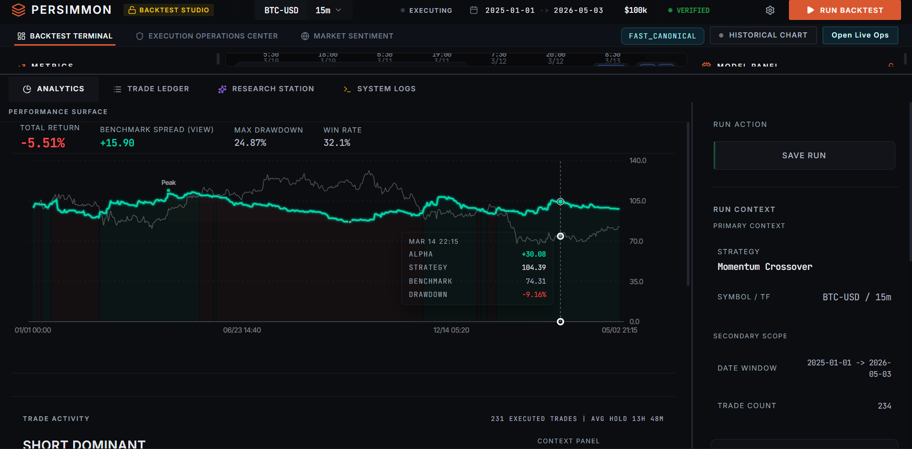This screenshot has width=912, height=449.
Task: Click the Analytics pie chart icon
Action: (x=27, y=89)
